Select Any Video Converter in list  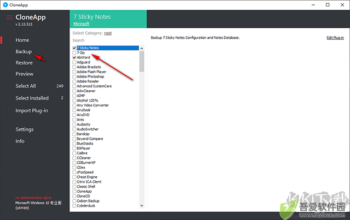tap(92, 105)
